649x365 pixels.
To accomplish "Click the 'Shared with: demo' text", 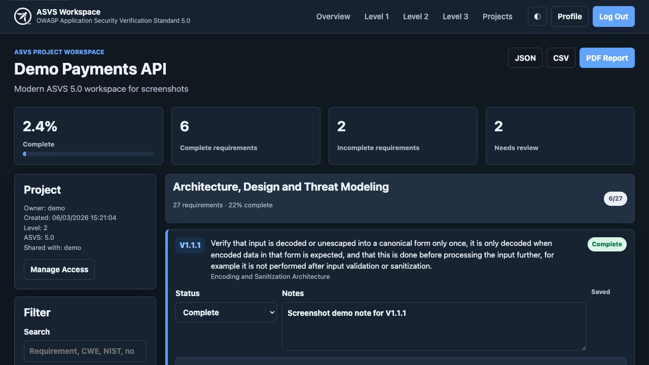I will [x=52, y=247].
